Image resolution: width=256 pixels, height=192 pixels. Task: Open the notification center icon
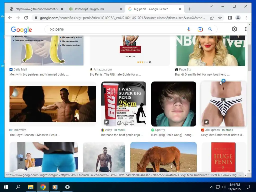[x=248, y=187]
